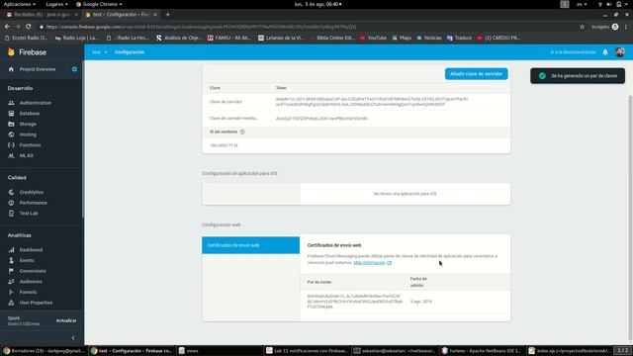
Task: Click the Chrome address bar
Action: (x=307, y=27)
